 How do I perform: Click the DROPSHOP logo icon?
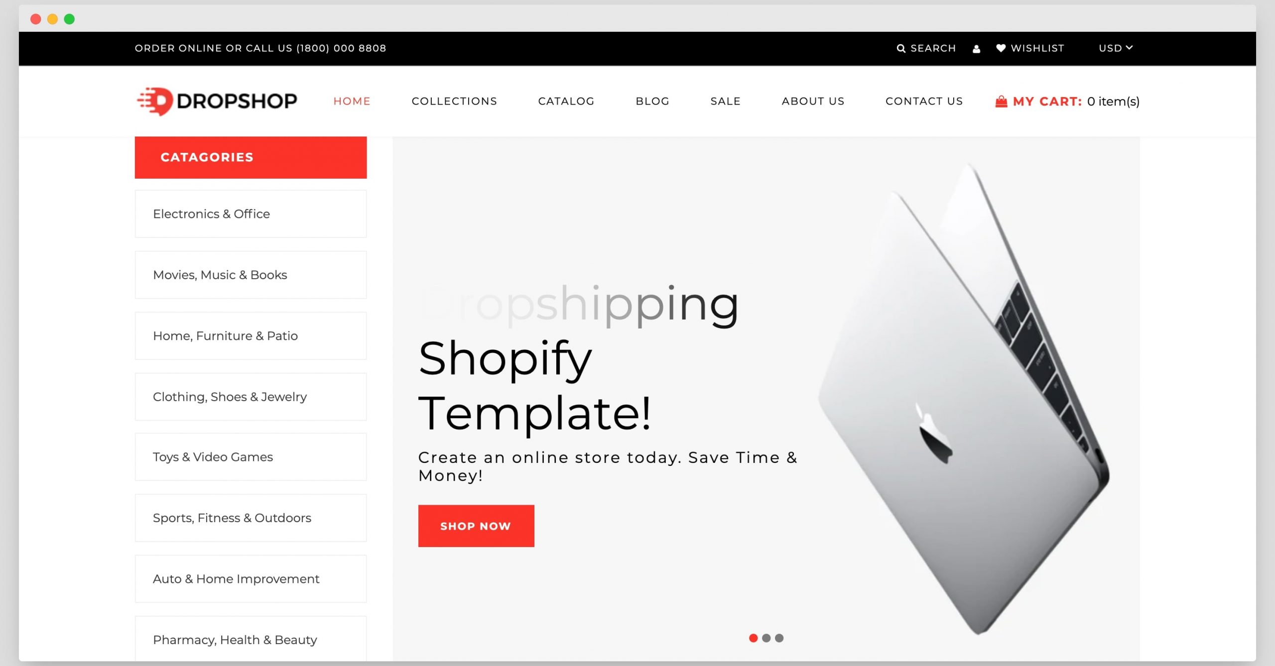click(x=154, y=101)
